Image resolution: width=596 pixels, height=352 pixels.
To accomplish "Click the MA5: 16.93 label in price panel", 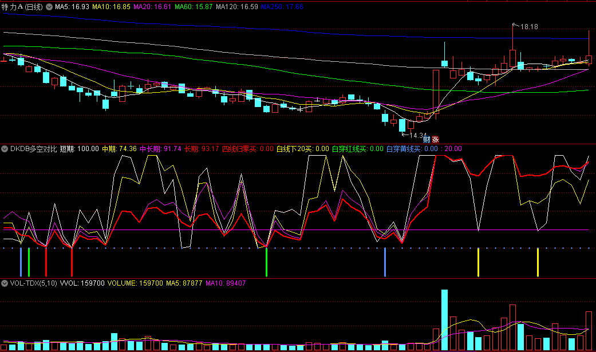I will tap(72, 6).
